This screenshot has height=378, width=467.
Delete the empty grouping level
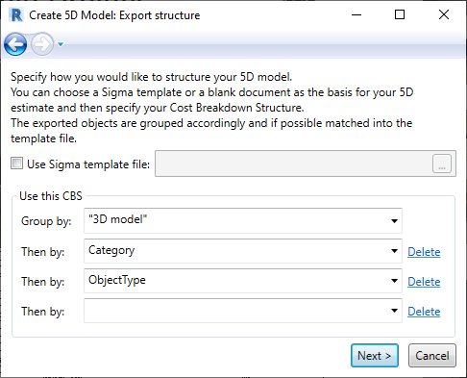click(424, 312)
